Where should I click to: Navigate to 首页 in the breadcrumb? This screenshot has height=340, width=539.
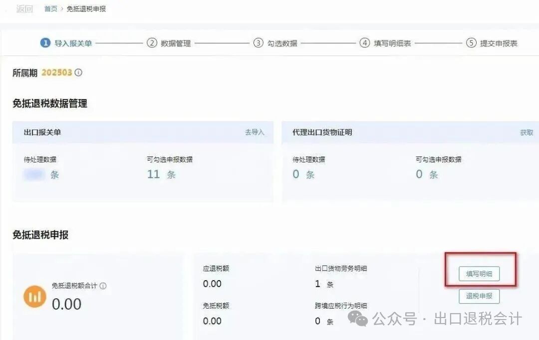click(x=51, y=9)
